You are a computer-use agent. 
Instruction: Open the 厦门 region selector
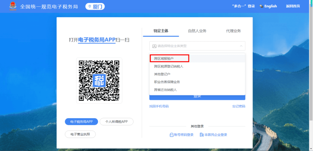95,6
